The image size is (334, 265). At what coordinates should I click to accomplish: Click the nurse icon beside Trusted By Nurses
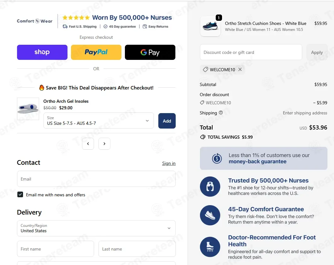click(x=210, y=187)
